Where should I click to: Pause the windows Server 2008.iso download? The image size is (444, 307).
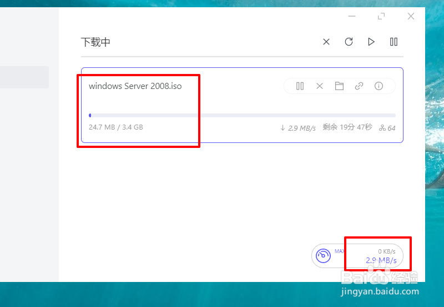point(300,86)
